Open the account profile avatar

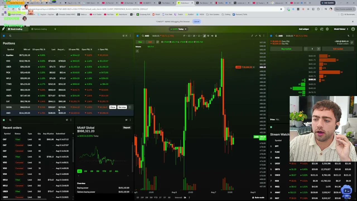[353, 29]
